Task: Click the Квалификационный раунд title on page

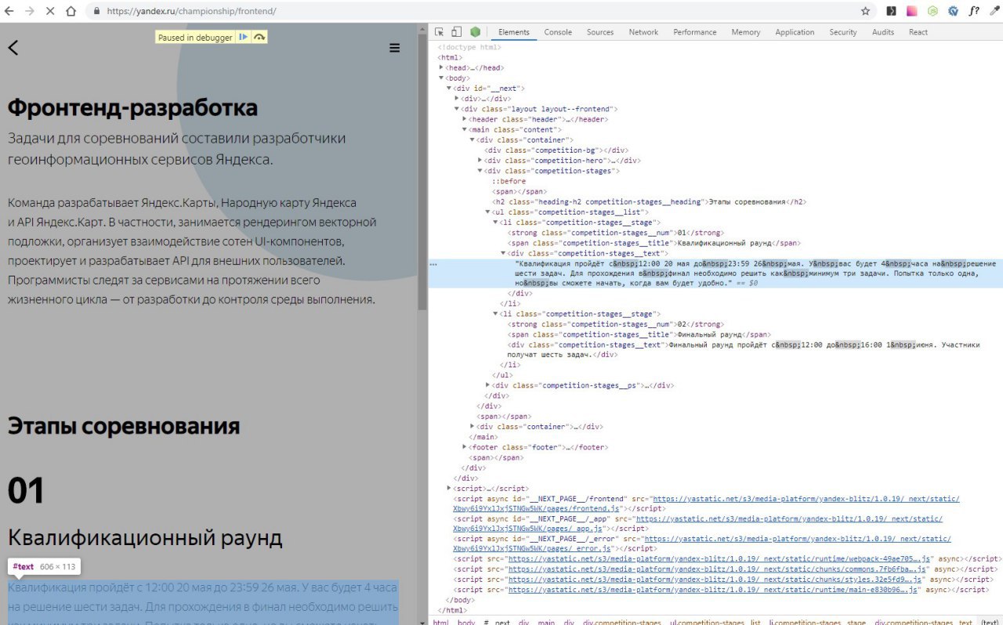Action: 145,538
